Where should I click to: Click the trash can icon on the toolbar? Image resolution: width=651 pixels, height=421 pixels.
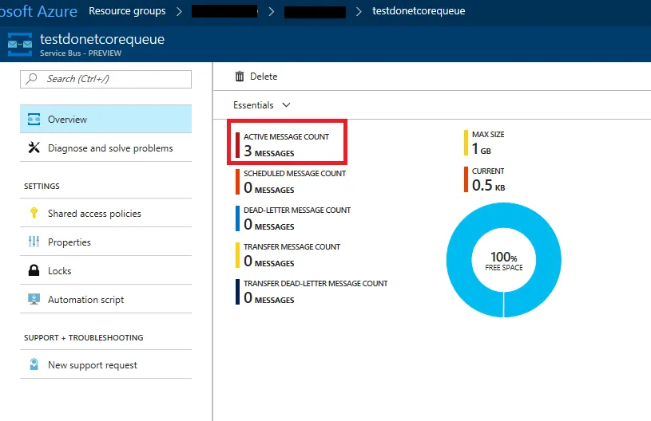[x=240, y=77]
